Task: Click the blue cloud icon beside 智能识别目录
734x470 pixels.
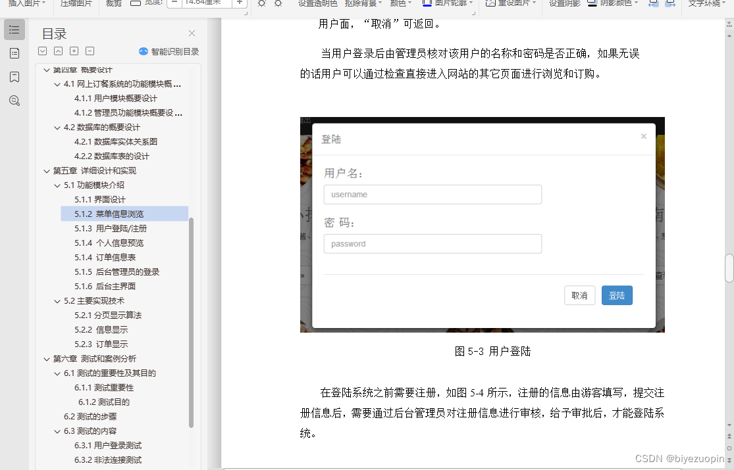Action: pos(144,51)
